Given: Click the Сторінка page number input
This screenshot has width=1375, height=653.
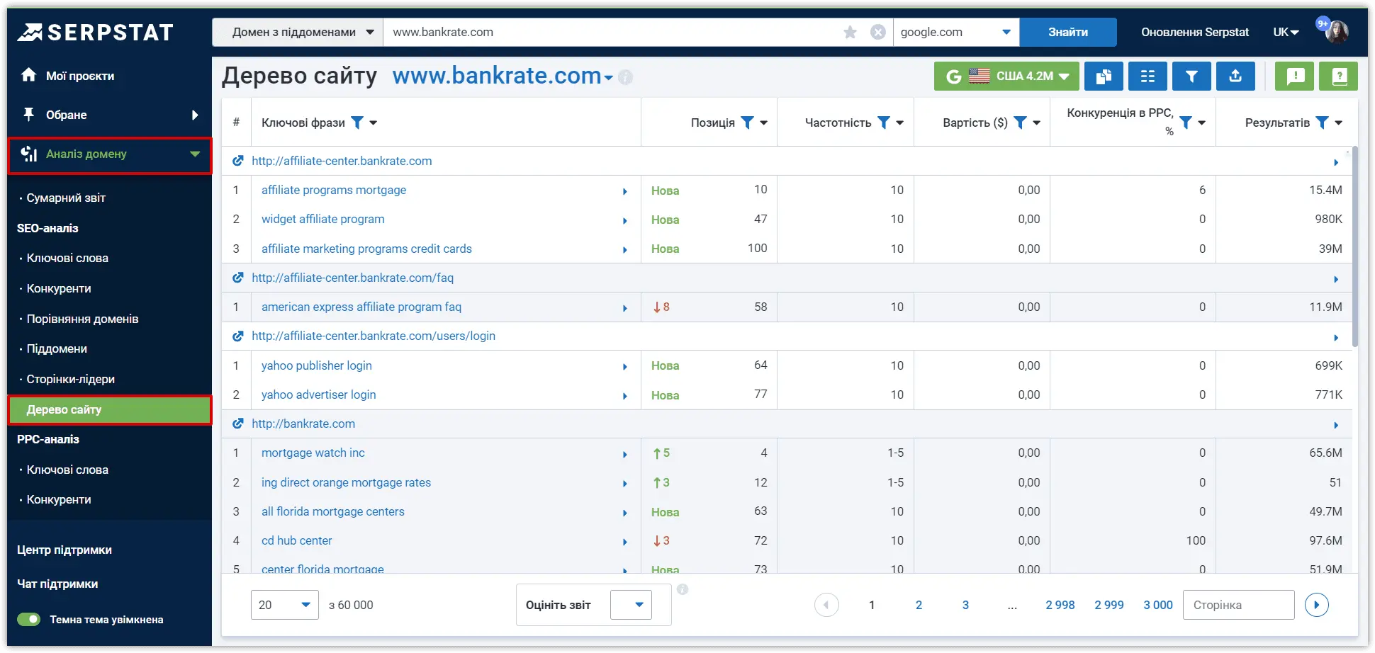Looking at the screenshot, I should click(1238, 605).
